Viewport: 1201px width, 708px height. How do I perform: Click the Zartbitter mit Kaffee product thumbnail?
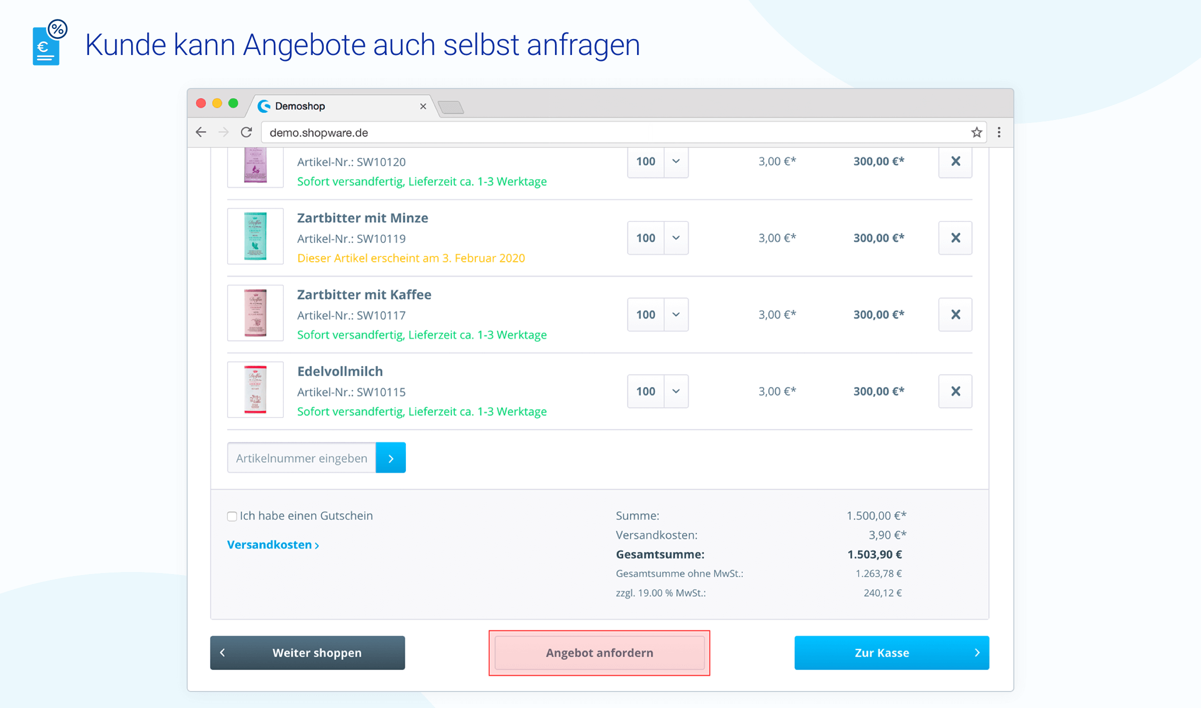[255, 312]
